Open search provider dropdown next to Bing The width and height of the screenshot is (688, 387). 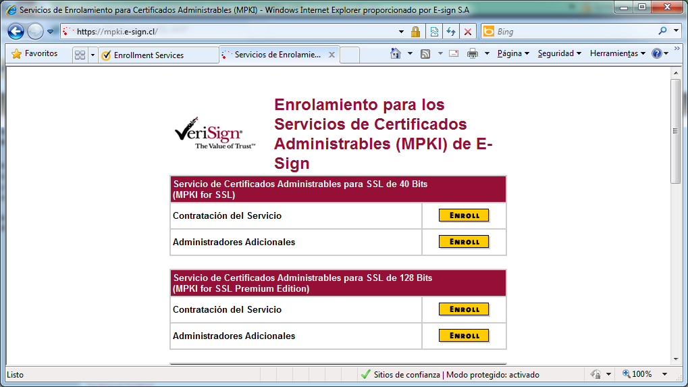tap(677, 31)
